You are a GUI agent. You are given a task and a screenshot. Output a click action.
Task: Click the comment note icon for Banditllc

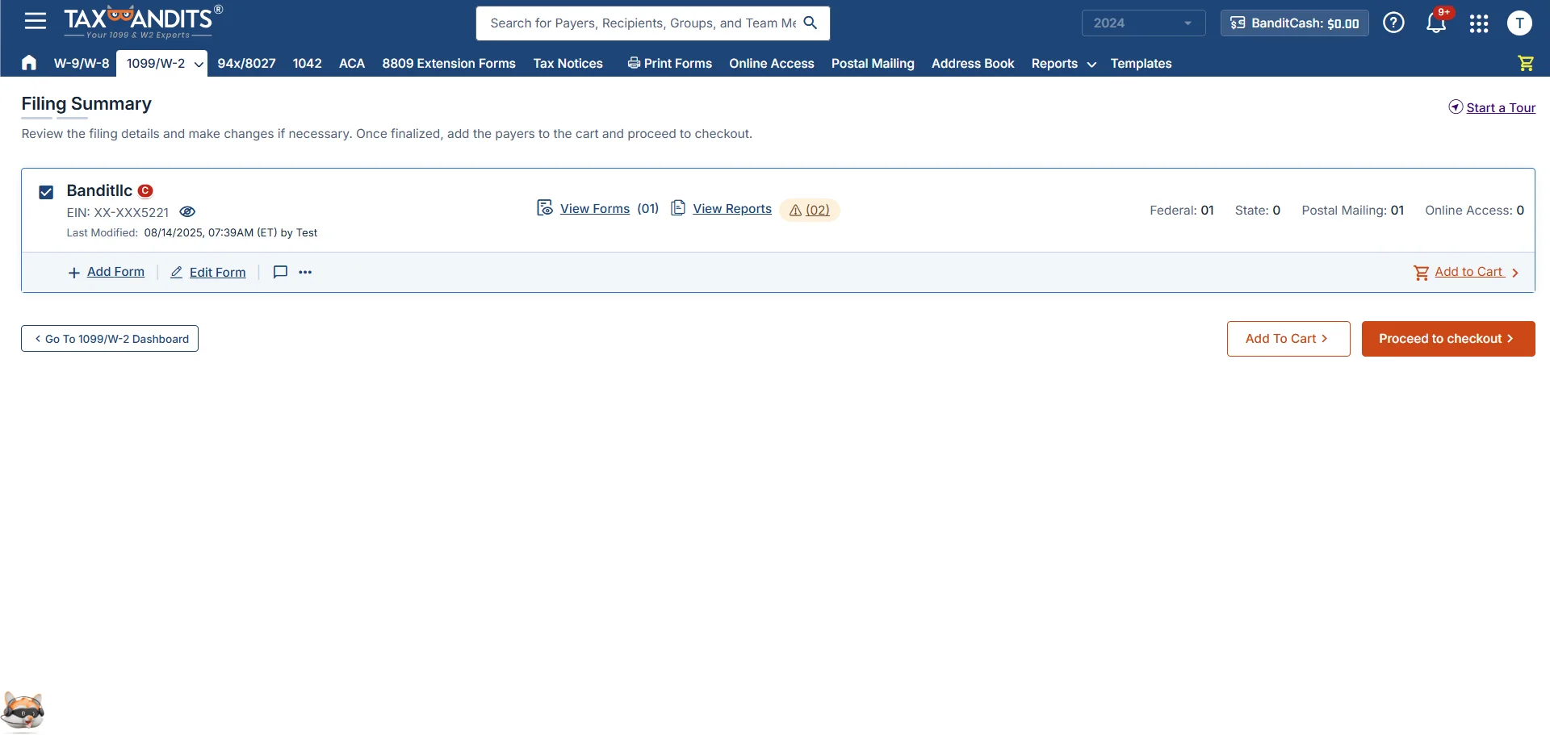click(280, 272)
